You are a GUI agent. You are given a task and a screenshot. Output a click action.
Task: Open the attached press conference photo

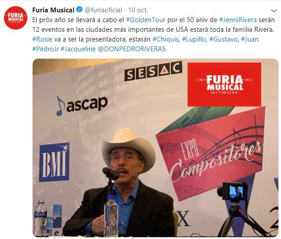click(155, 148)
